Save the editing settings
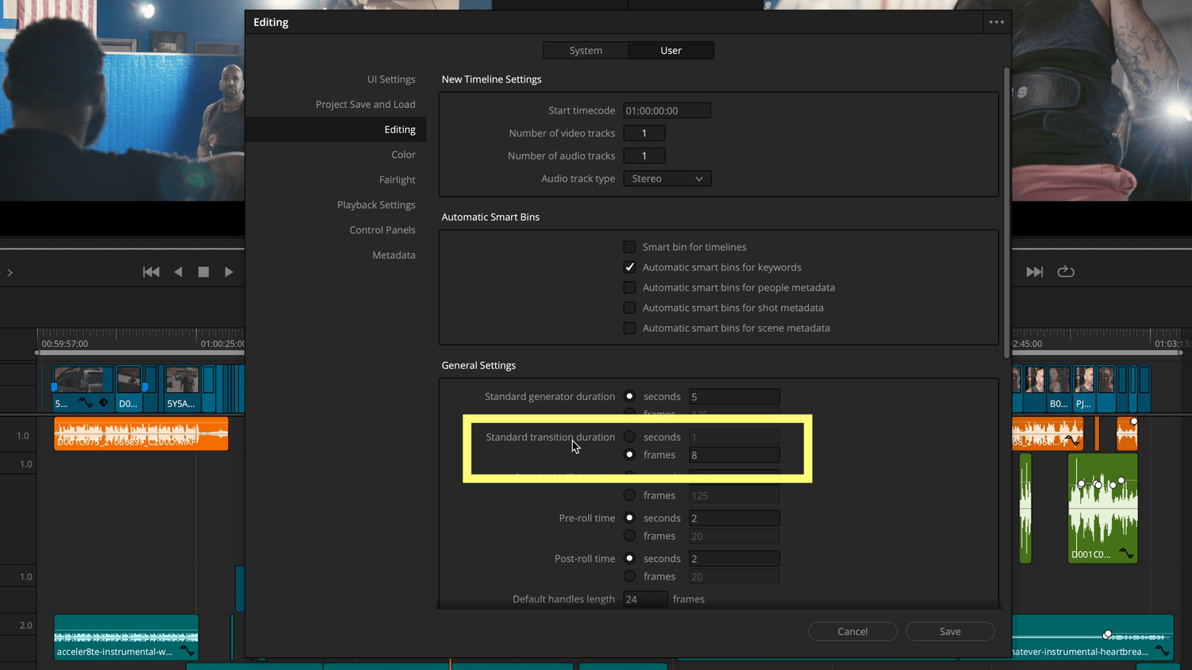 [x=950, y=631]
